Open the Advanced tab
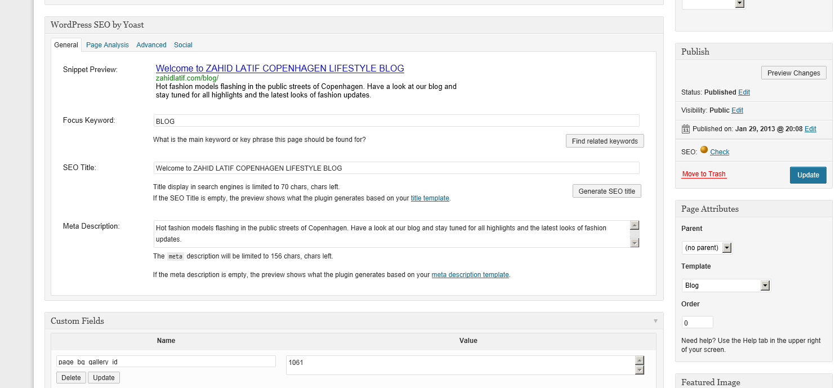This screenshot has height=388, width=835. [x=151, y=45]
